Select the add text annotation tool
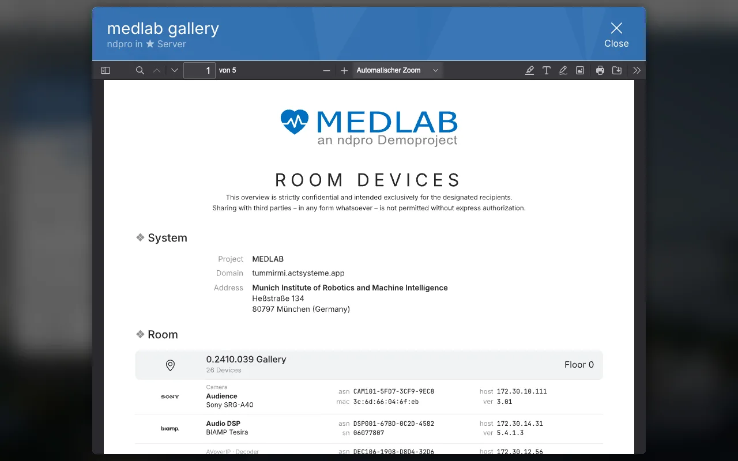 [547, 70]
